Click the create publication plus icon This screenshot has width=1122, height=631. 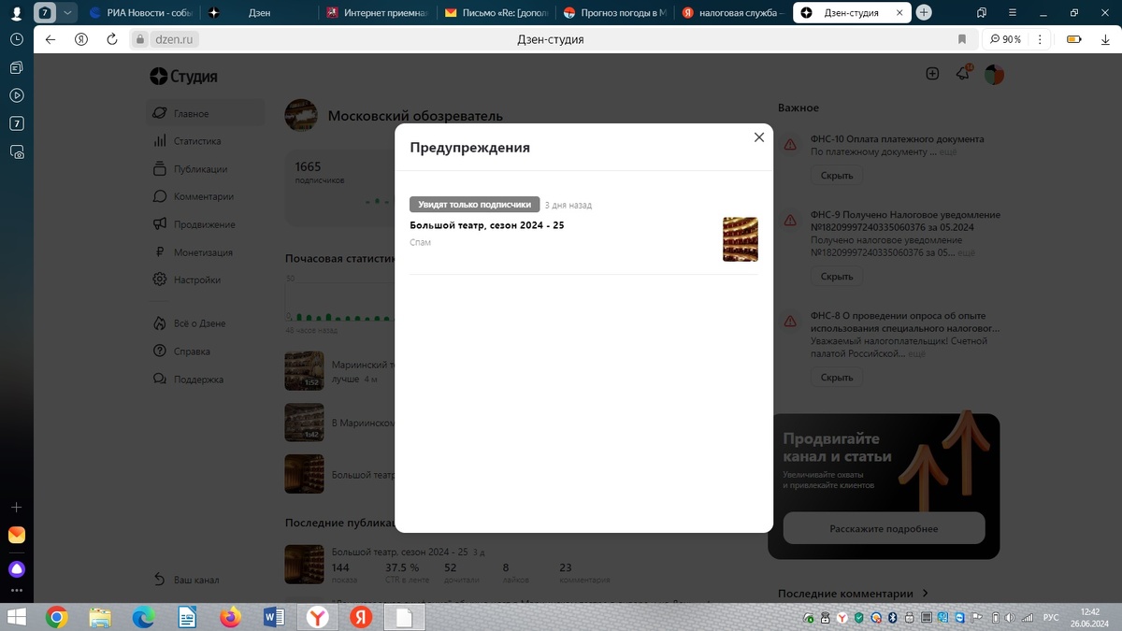coord(932,74)
